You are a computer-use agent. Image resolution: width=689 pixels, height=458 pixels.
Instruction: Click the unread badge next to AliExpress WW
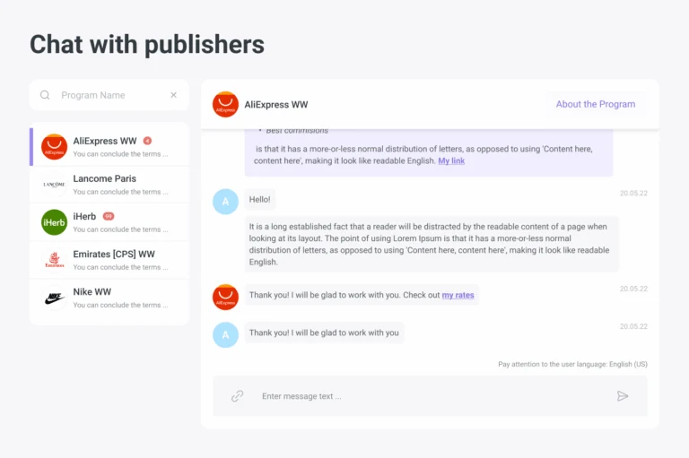(148, 141)
